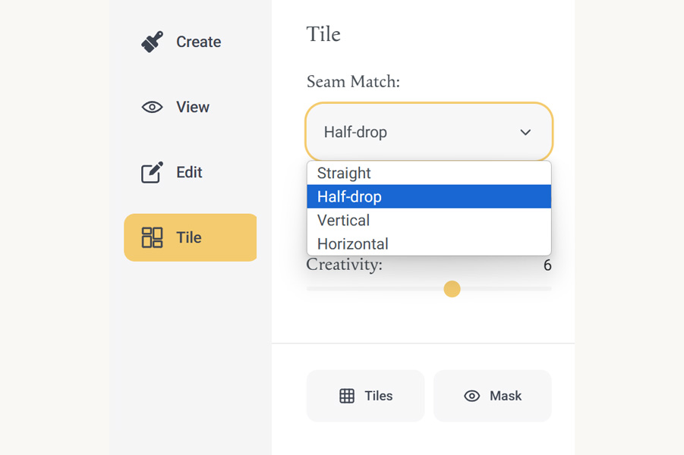Viewport: 684px width, 455px height.
Task: Toggle the Mask eye icon
Action: pyautogui.click(x=472, y=396)
